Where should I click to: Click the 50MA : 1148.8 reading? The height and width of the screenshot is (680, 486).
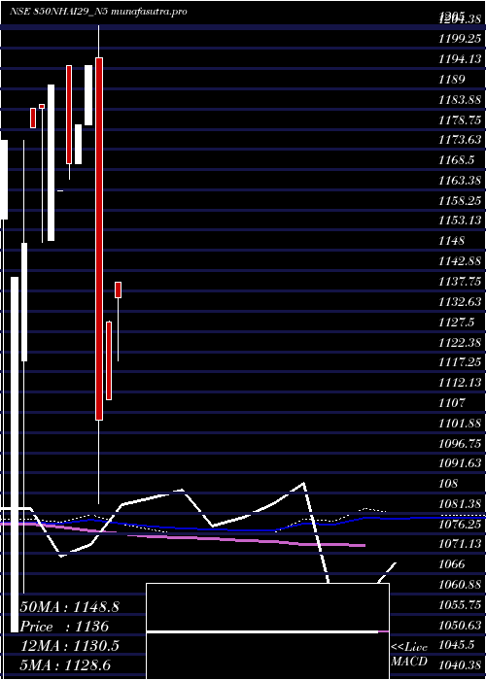pyautogui.click(x=70, y=607)
